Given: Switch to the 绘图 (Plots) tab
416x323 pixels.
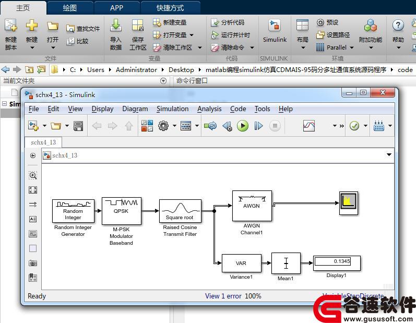Looking at the screenshot, I should pos(70,8).
